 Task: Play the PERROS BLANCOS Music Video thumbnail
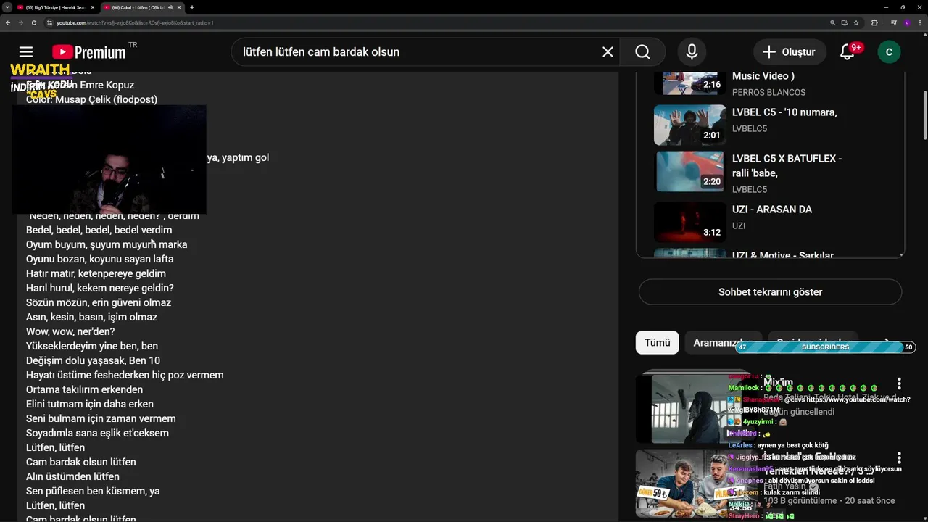(690, 83)
